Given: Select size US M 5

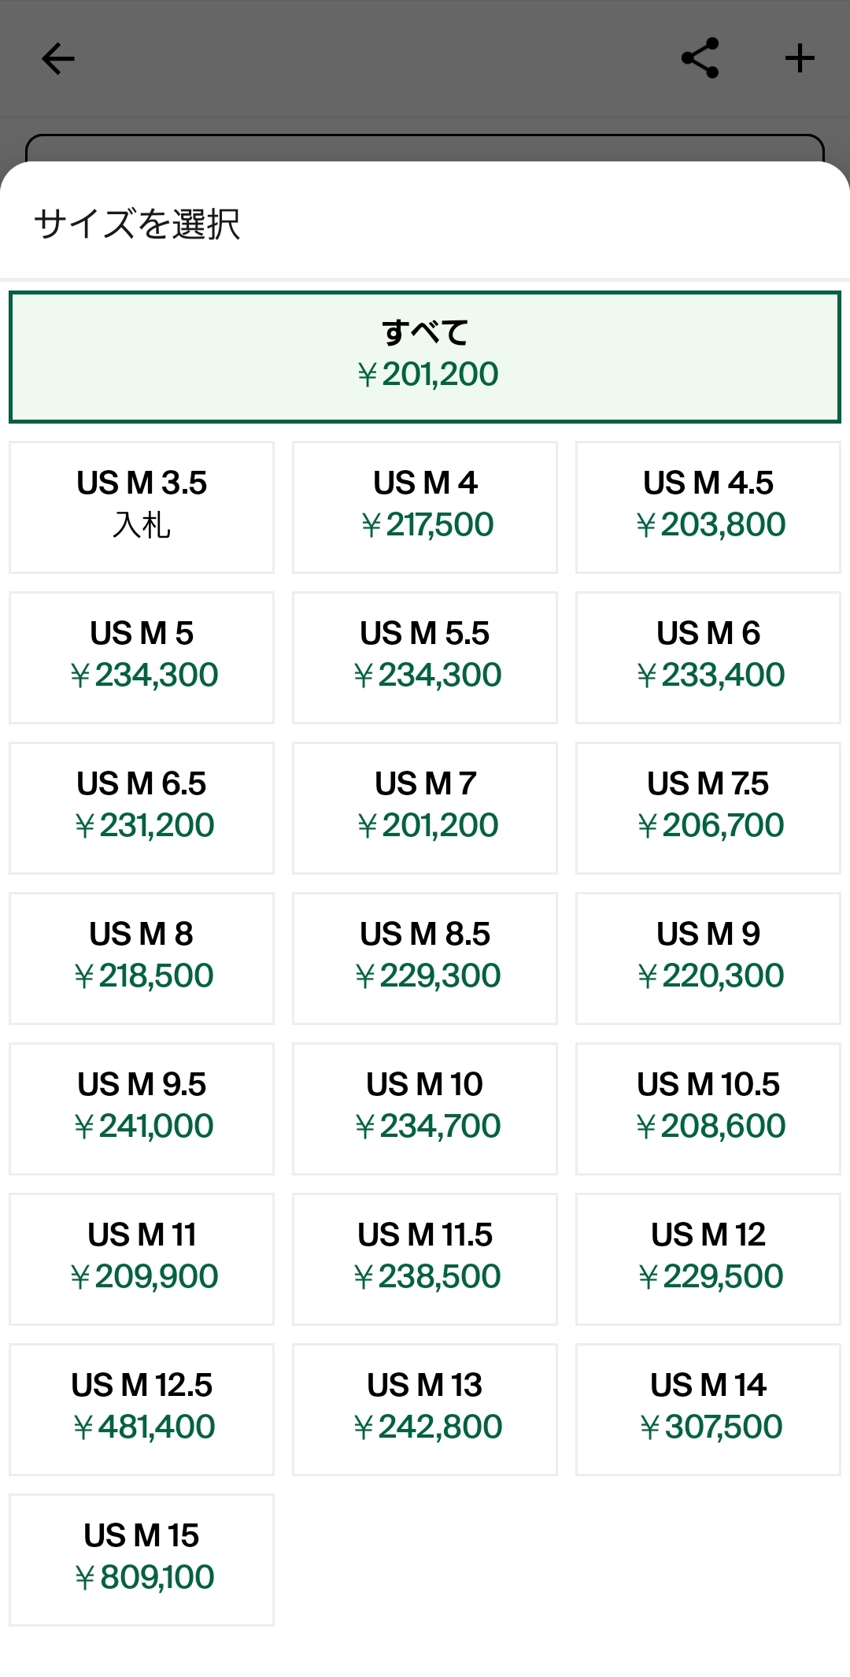Looking at the screenshot, I should click(142, 657).
